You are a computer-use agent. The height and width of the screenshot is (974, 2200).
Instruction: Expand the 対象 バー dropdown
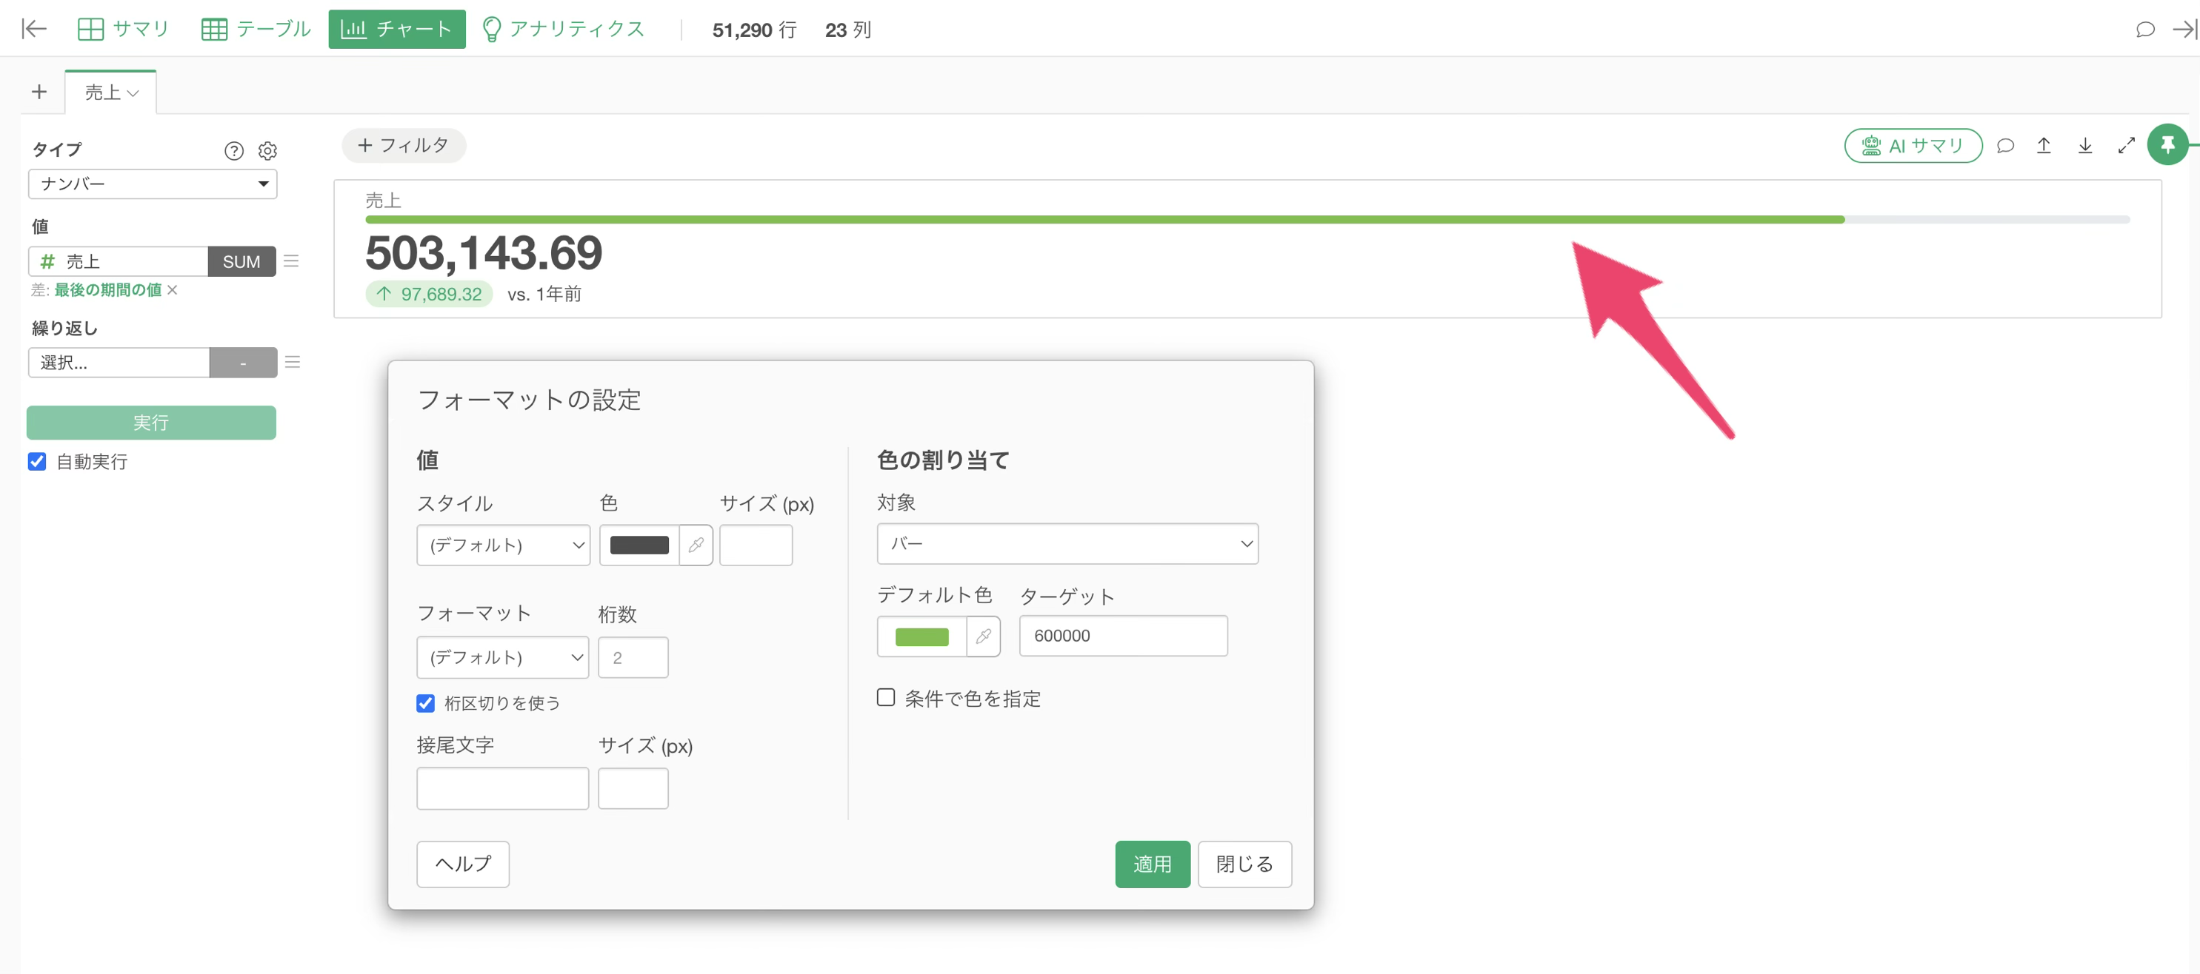click(1067, 544)
